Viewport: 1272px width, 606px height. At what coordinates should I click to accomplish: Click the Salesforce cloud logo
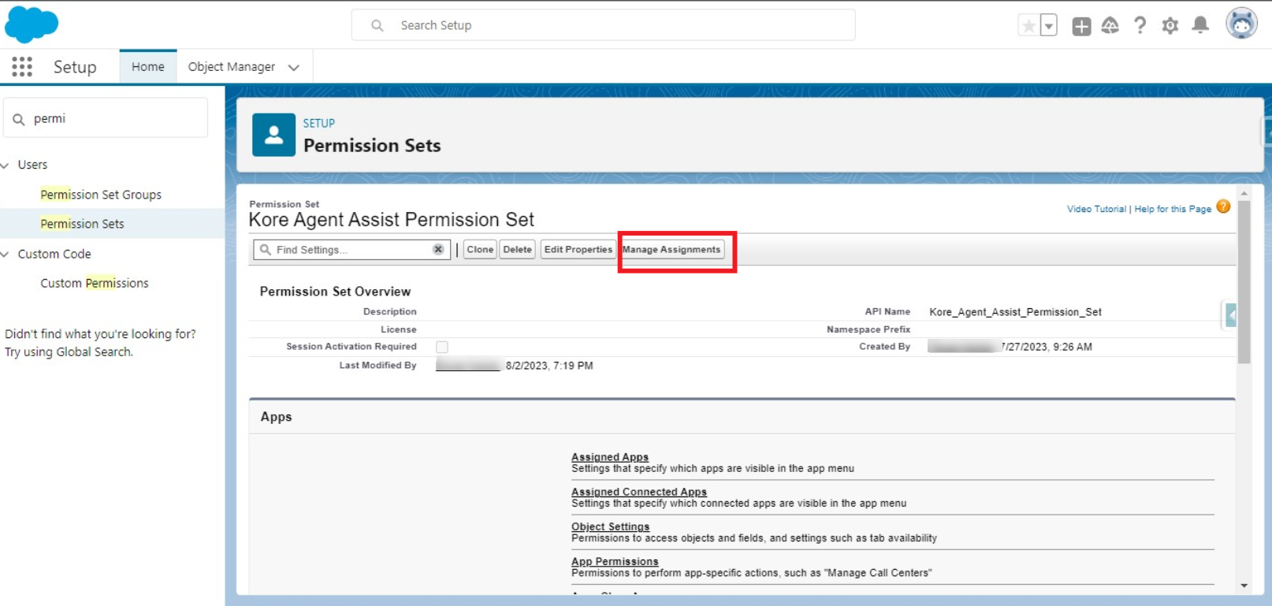point(32,24)
